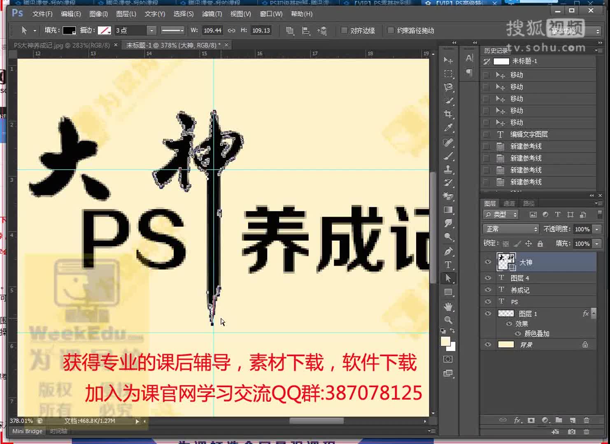Open path operations icon in options bar

pos(290,30)
